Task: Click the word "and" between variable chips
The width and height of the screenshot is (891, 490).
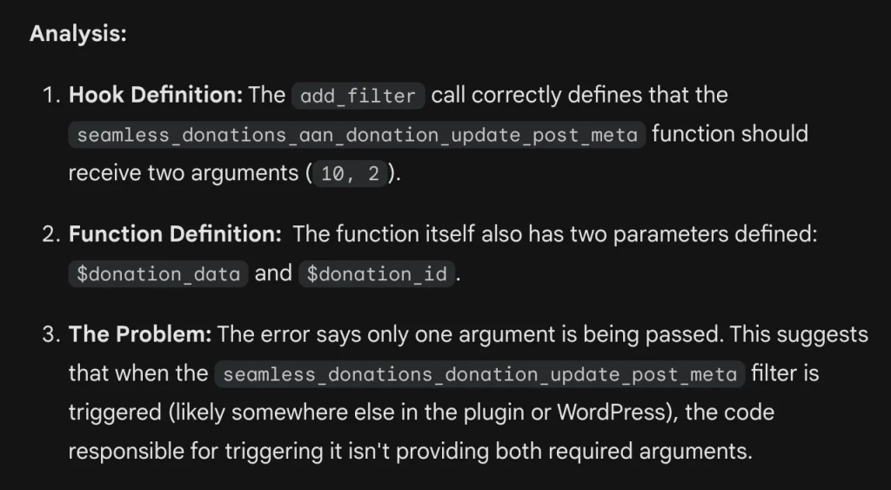Action: point(273,273)
